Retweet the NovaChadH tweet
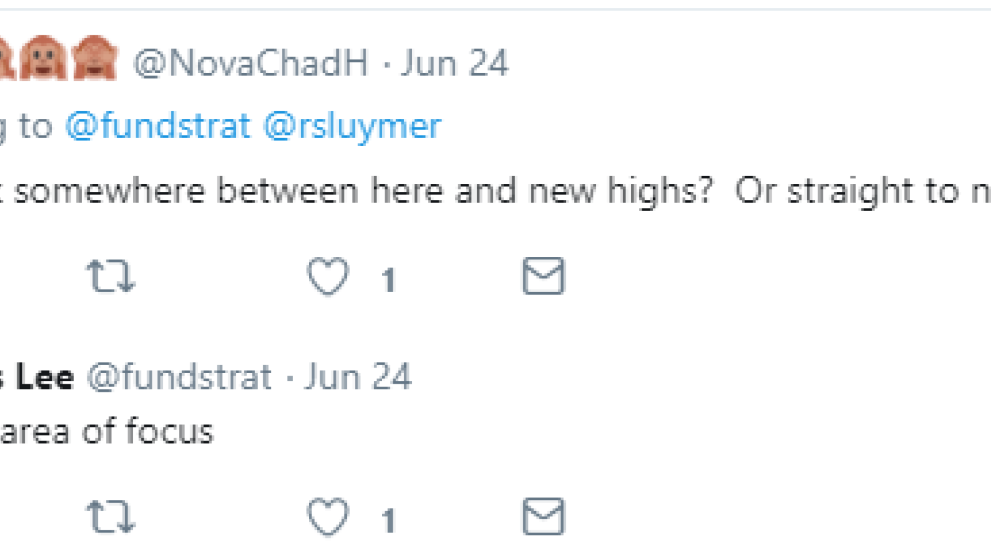 click(x=110, y=275)
